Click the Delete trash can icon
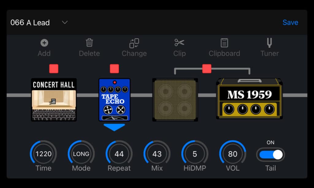 click(x=89, y=43)
